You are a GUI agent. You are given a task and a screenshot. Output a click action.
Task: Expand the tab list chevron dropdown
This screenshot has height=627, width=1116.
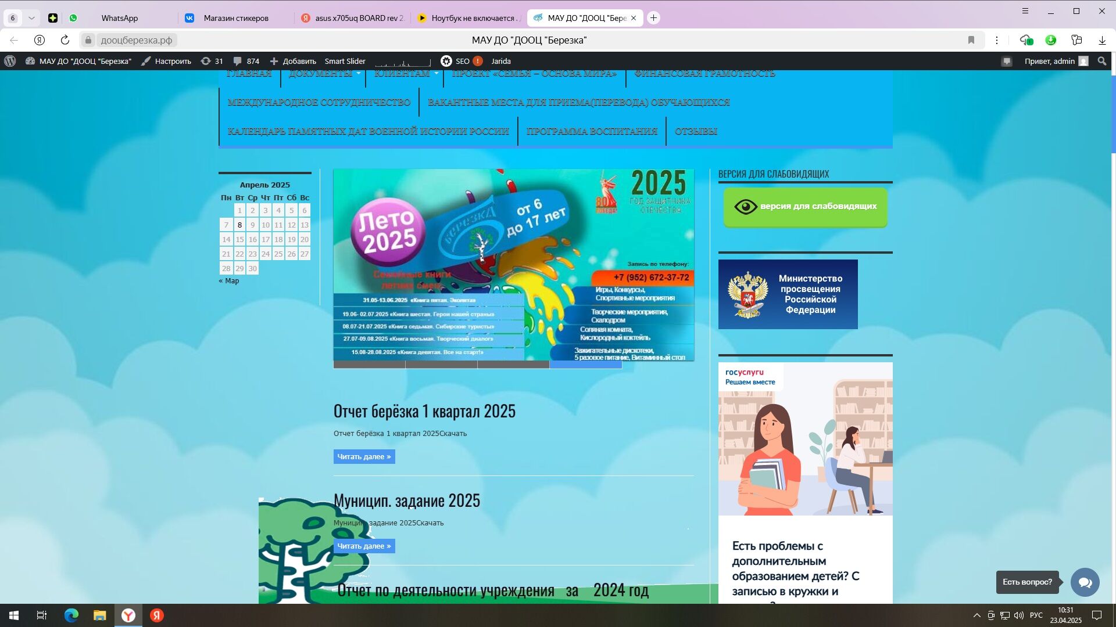[x=31, y=18]
